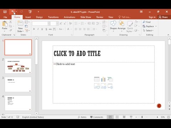Click the Font Color letter A icon
The image size is (171, 128).
pos(68,29)
